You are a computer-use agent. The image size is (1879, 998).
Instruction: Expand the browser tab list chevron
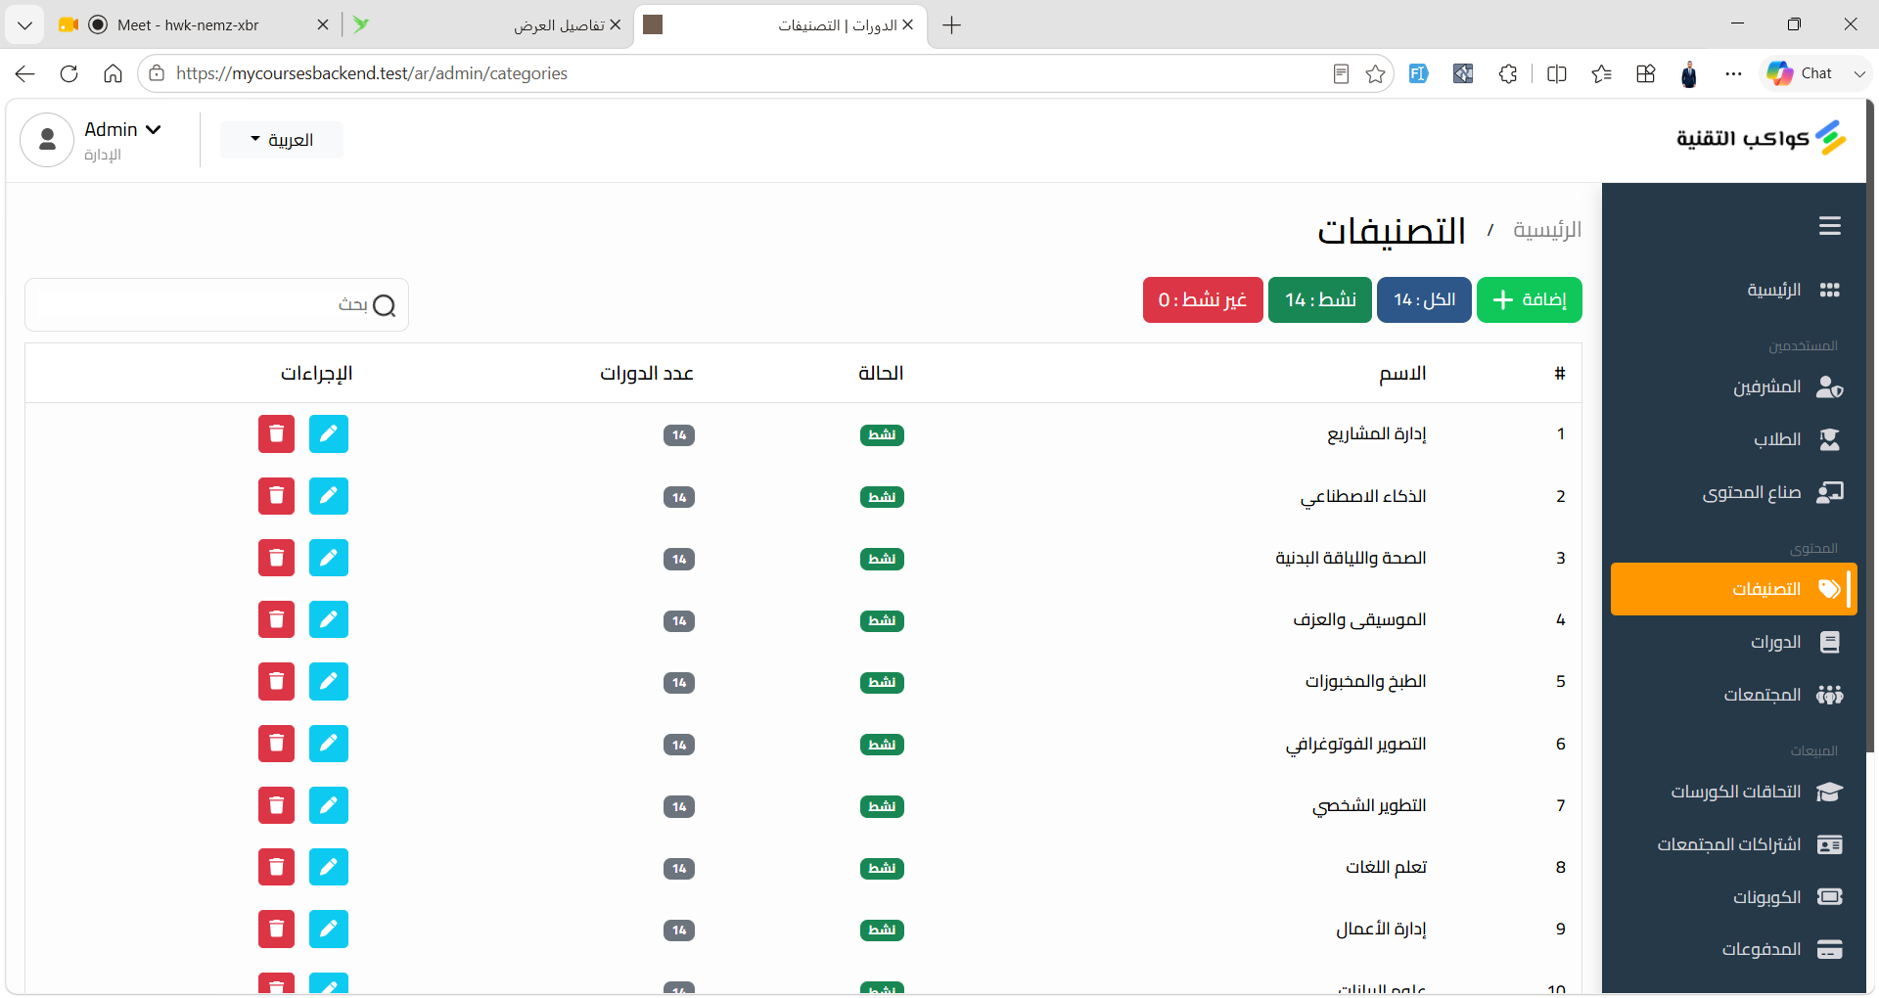24,24
